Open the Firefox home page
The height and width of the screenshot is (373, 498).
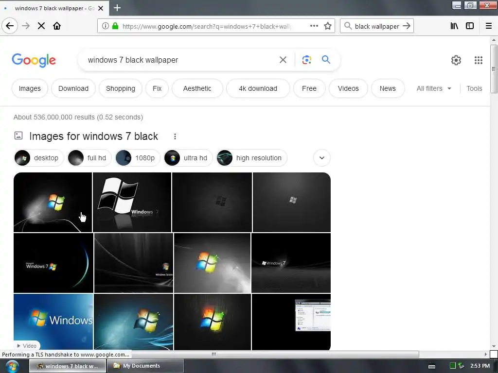click(x=57, y=26)
